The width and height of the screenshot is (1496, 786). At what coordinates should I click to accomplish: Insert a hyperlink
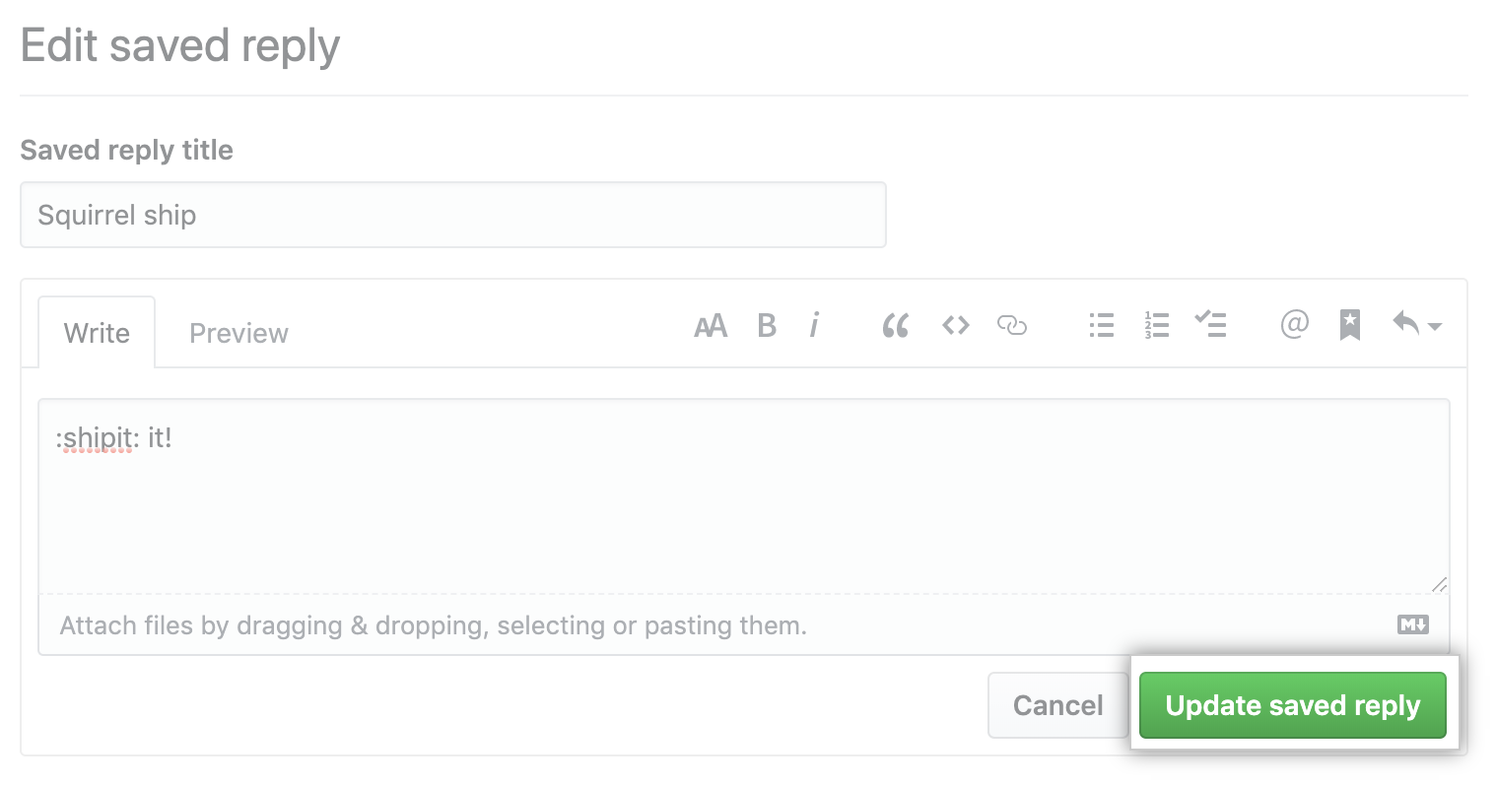1012,325
